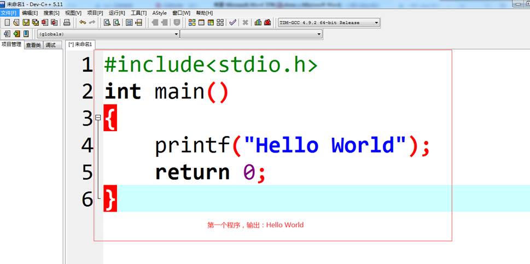Image resolution: width=530 pixels, height=264 pixels.
Task: Open the 项目[P] menu
Action: [95, 13]
